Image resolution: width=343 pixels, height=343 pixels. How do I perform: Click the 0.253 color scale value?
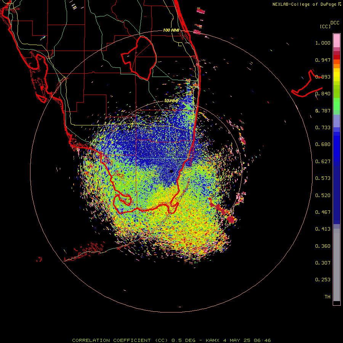[323, 280]
